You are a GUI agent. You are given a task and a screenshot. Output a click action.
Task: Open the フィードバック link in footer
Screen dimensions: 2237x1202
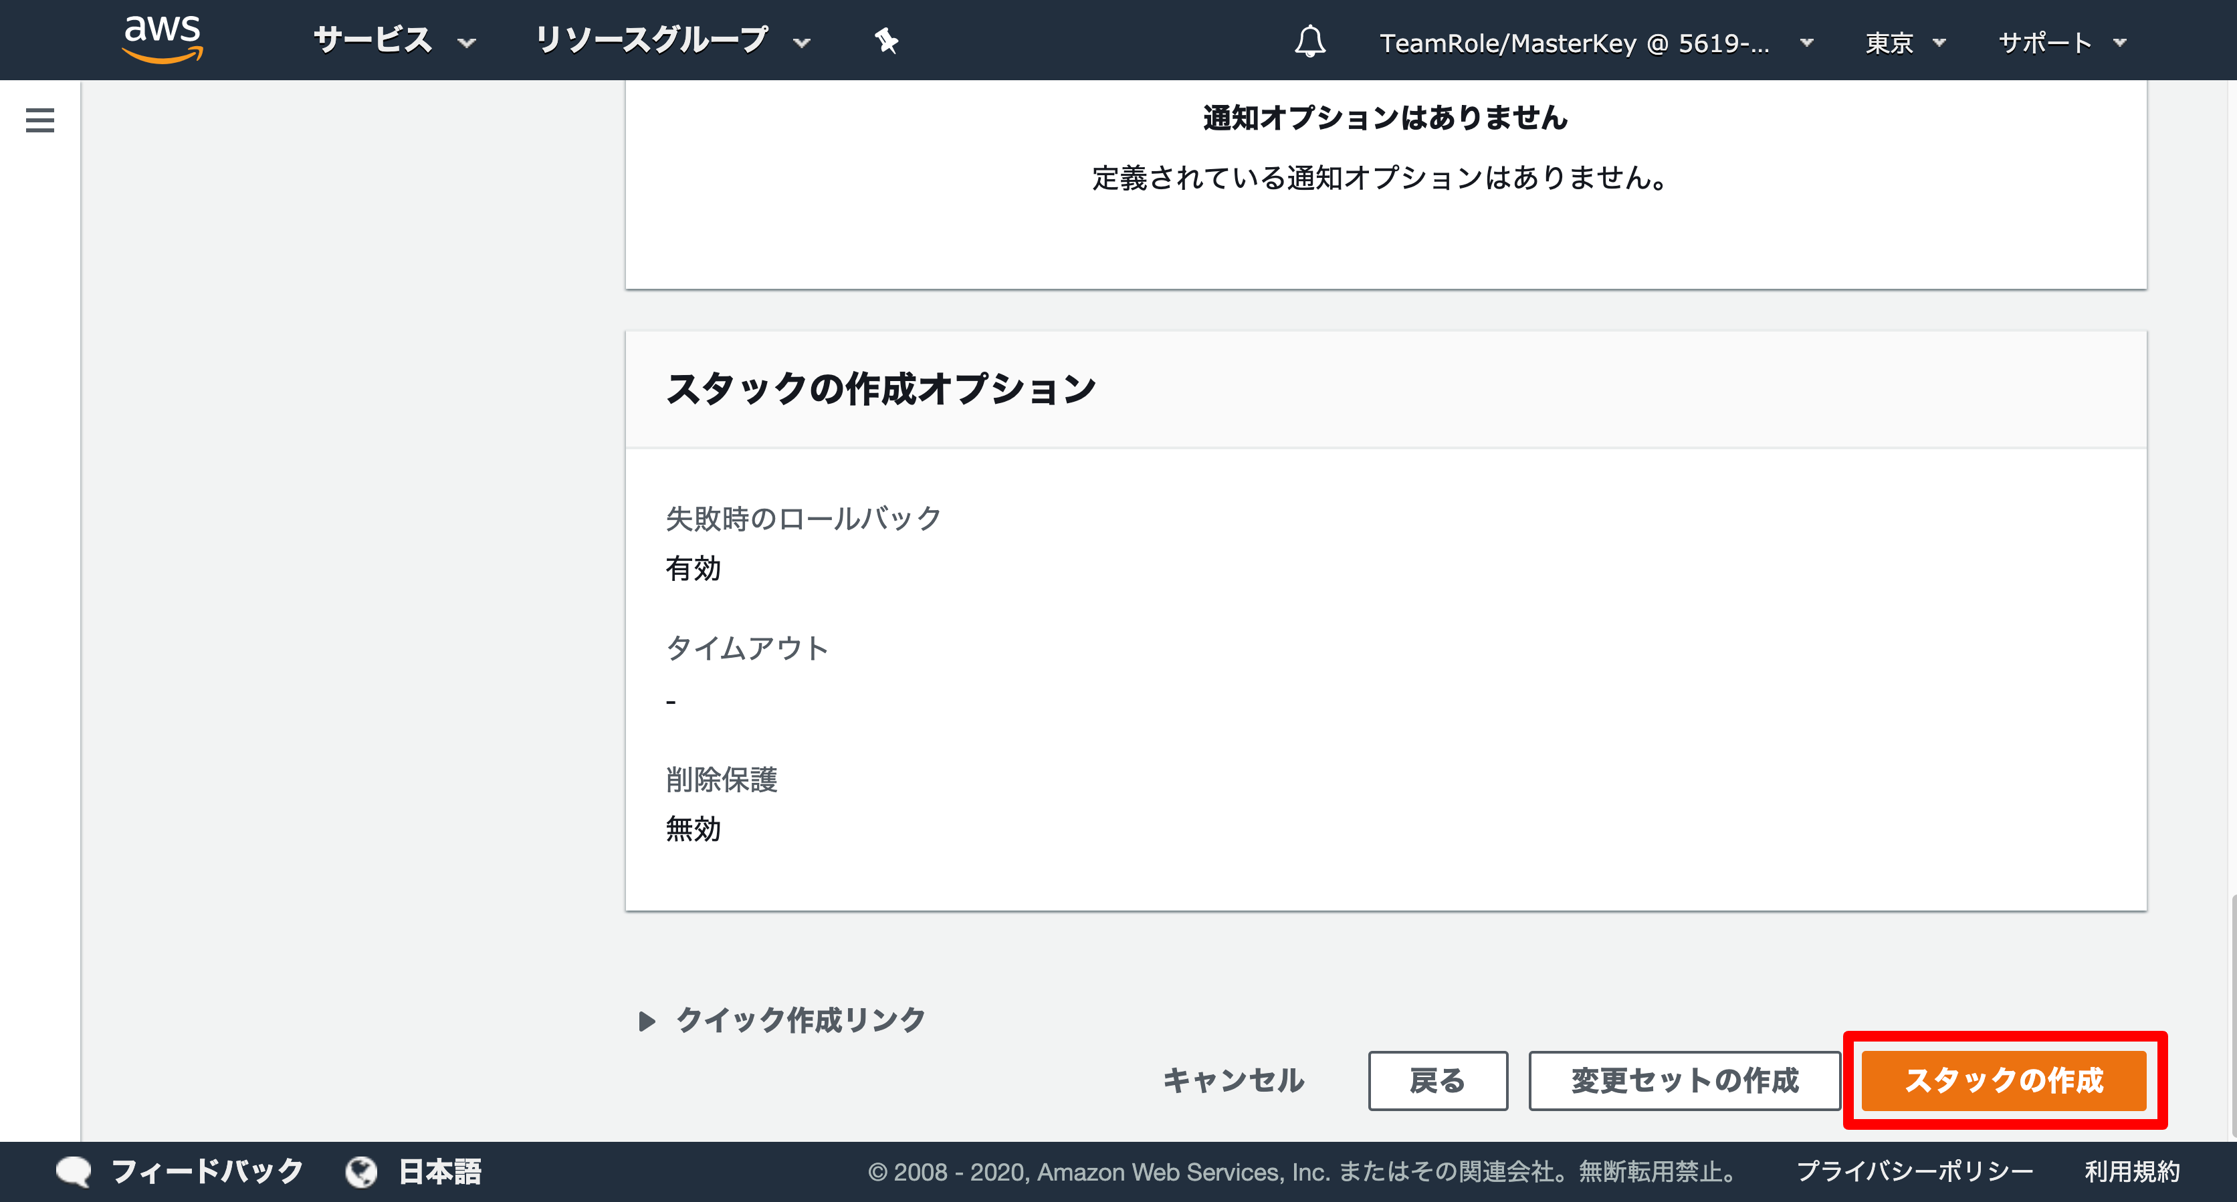point(207,1172)
